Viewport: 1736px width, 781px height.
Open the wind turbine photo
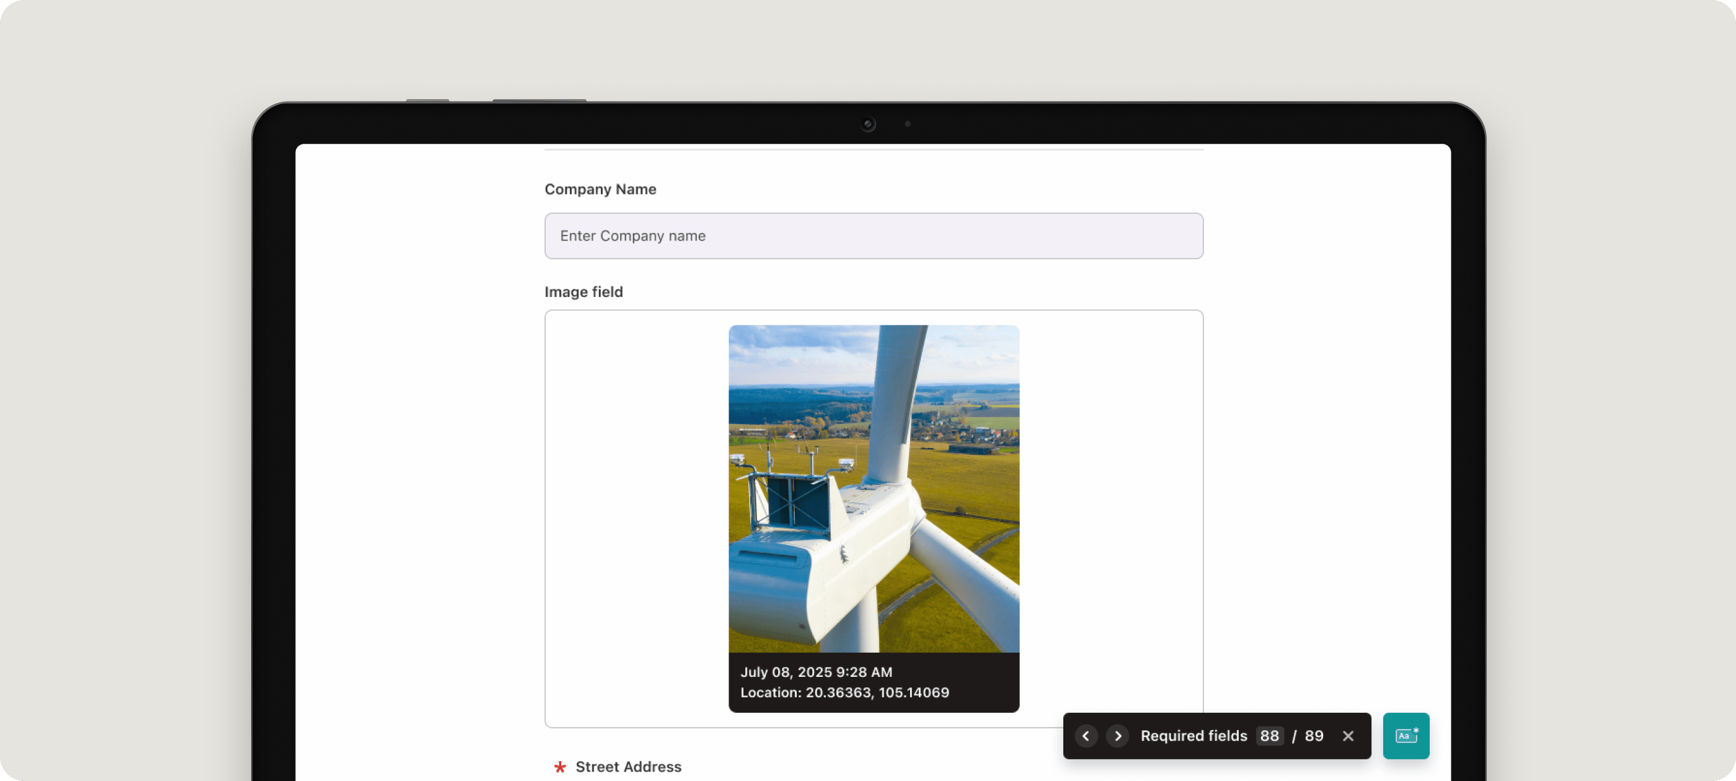point(874,488)
